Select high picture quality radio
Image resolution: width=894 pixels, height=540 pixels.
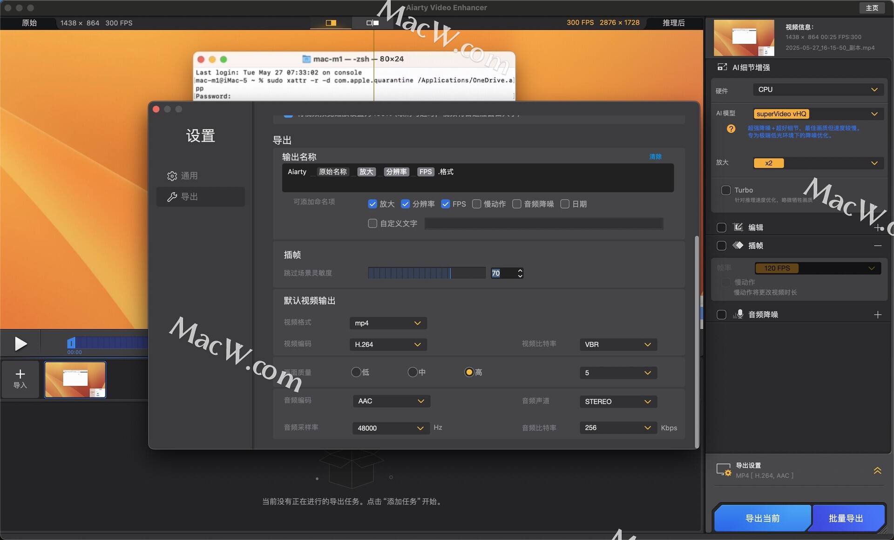click(x=469, y=372)
